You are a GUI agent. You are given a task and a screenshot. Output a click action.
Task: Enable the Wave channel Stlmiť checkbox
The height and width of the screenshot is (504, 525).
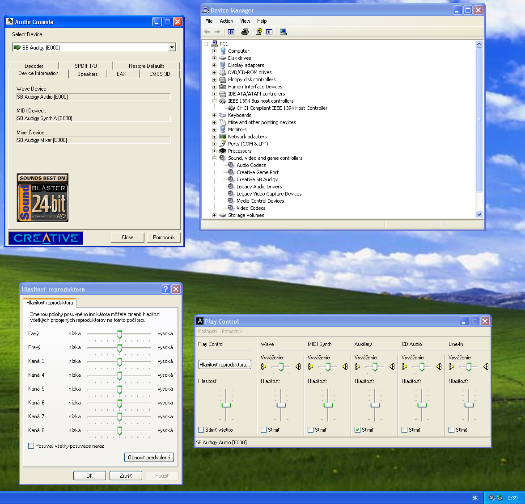point(263,430)
